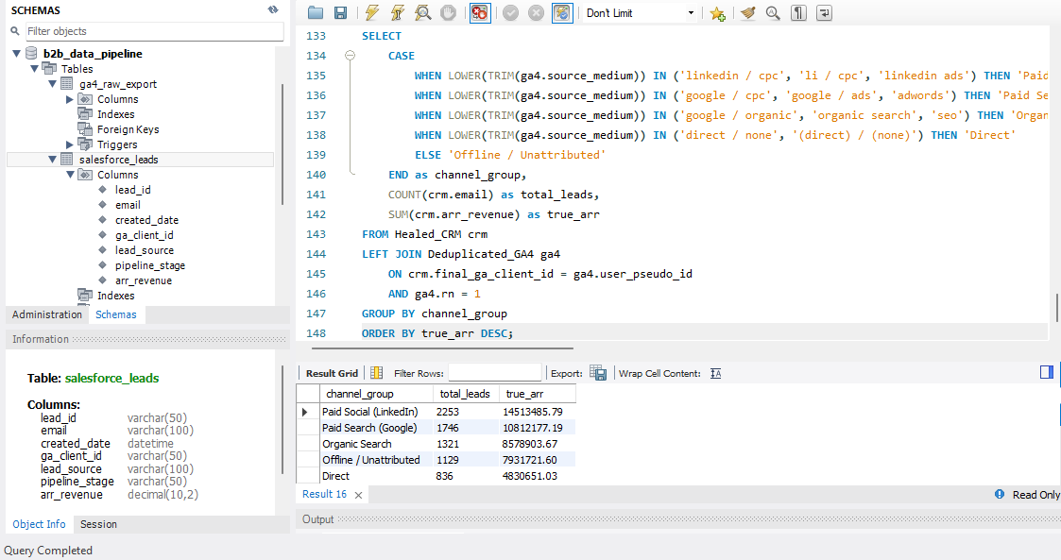
Task: Run EXPLAIN on statement under cursor
Action: tap(423, 13)
